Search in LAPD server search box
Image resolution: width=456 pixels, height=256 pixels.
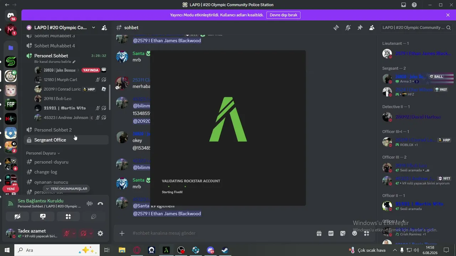(415, 27)
